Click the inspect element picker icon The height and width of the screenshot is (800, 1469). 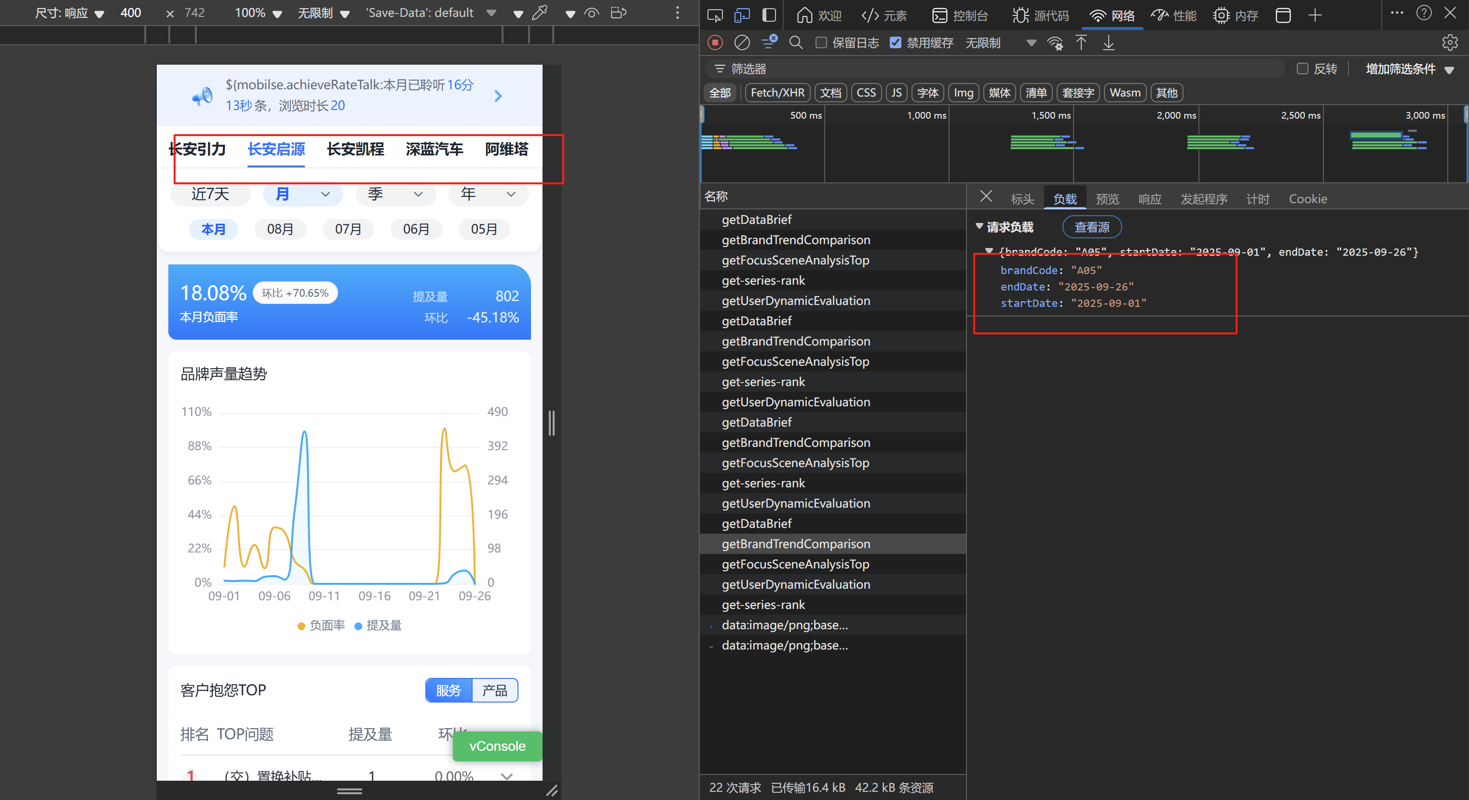tap(715, 15)
